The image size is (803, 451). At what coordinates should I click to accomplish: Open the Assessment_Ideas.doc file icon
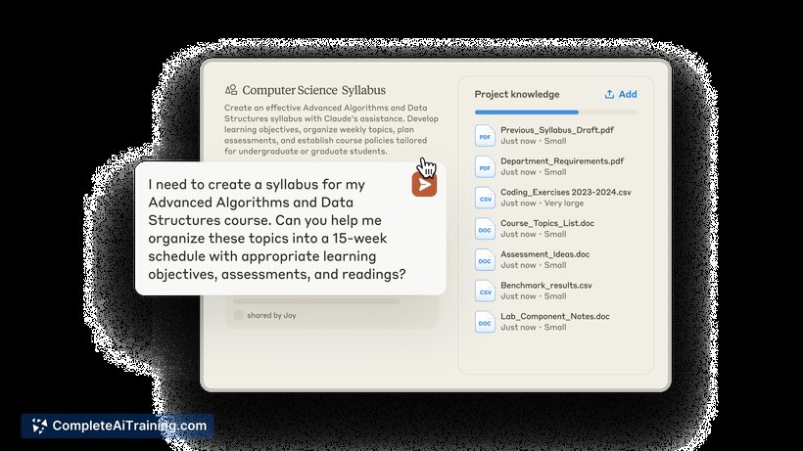[485, 260]
